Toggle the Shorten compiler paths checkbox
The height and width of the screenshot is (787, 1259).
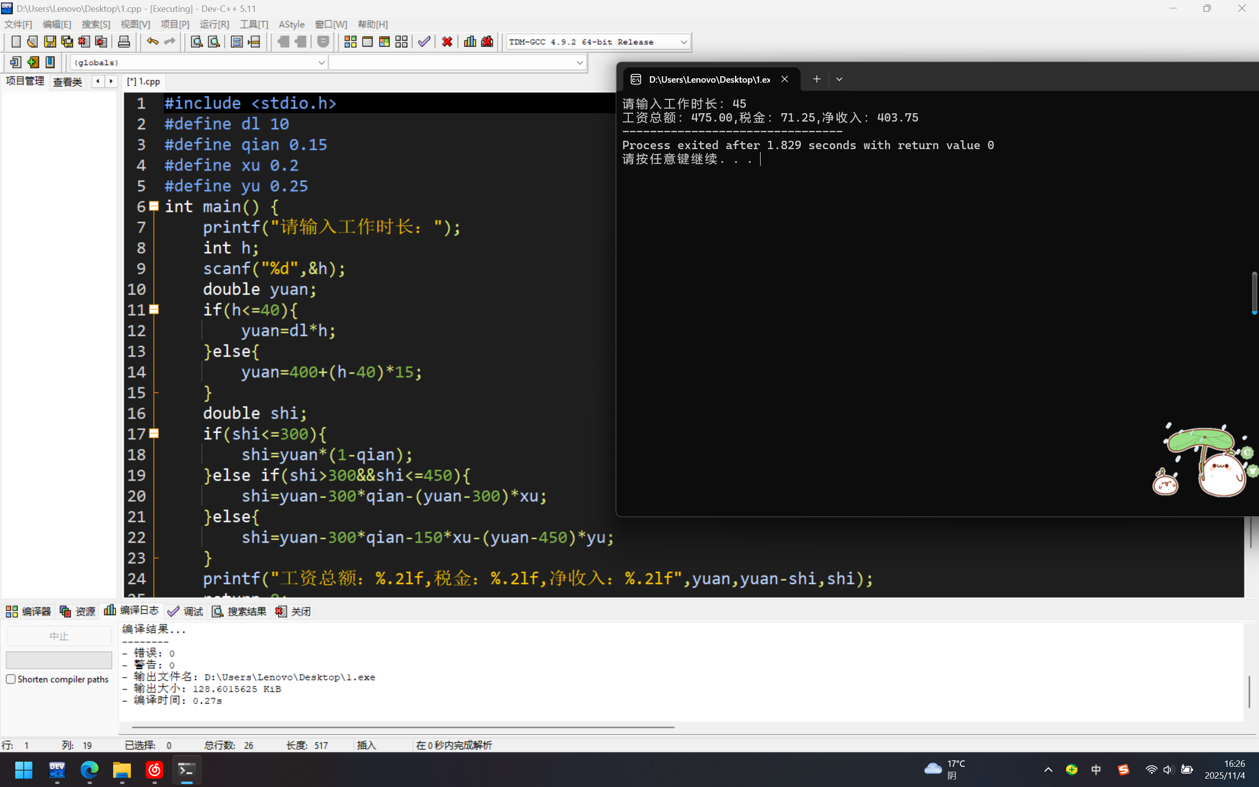pos(11,679)
